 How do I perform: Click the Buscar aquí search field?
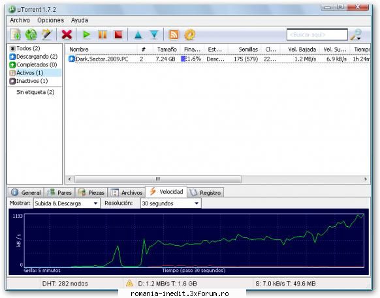point(317,35)
